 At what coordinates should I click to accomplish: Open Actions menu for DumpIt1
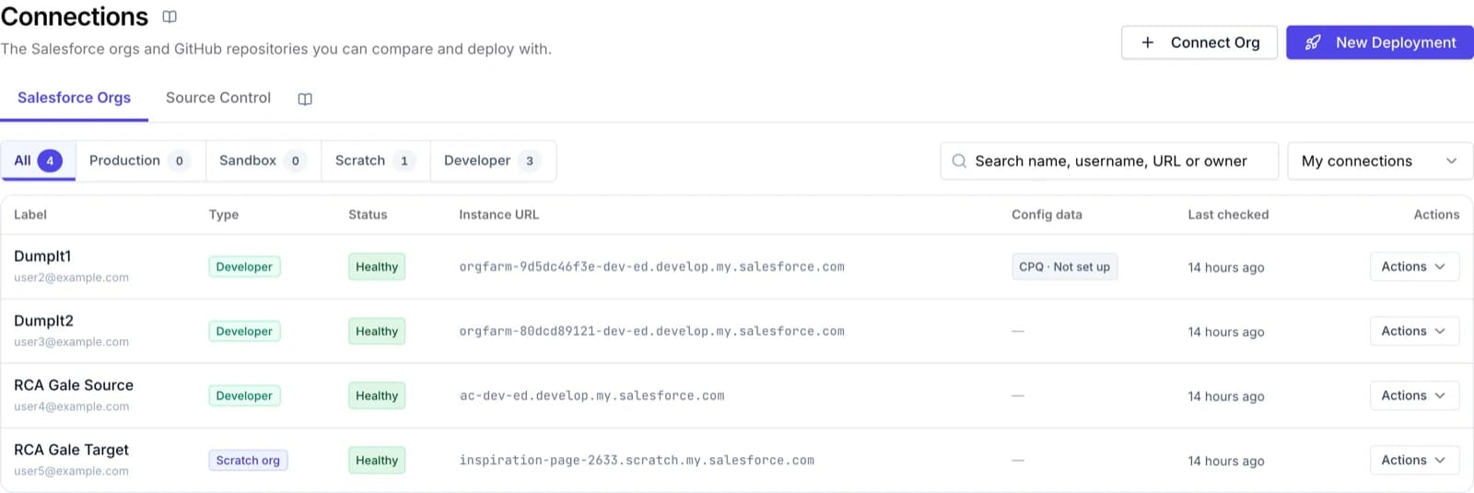click(1414, 266)
